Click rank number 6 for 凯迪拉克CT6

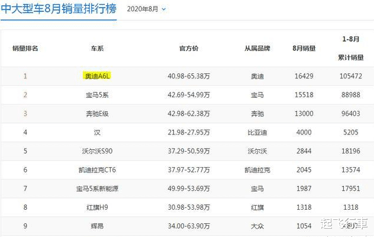click(25, 170)
